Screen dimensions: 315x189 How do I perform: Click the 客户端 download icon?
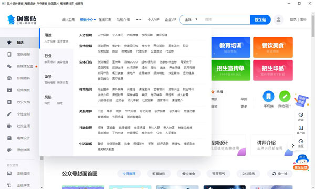coord(301,128)
